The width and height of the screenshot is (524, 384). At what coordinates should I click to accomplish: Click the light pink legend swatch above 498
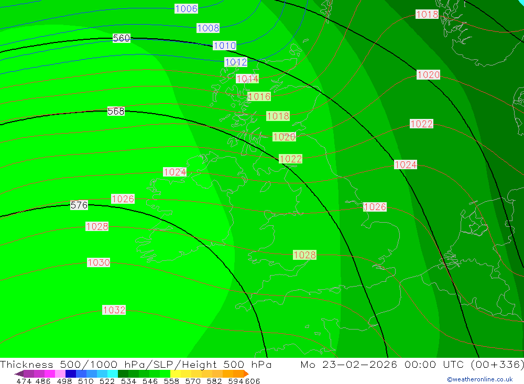click(x=60, y=374)
